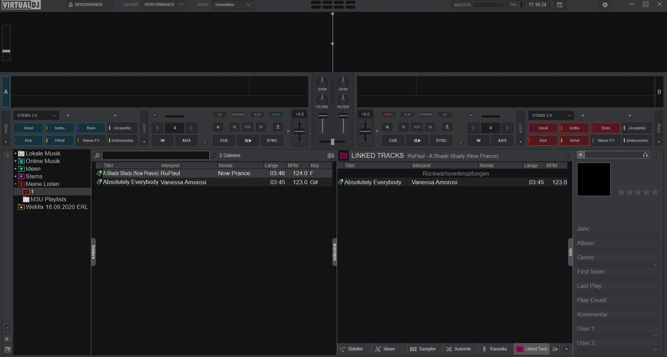The height and width of the screenshot is (357, 667).
Task: Click left channel volume fader
Action: coord(323,124)
